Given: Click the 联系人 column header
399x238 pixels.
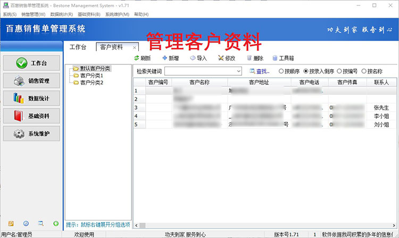Looking at the screenshot, I should coord(381,82).
